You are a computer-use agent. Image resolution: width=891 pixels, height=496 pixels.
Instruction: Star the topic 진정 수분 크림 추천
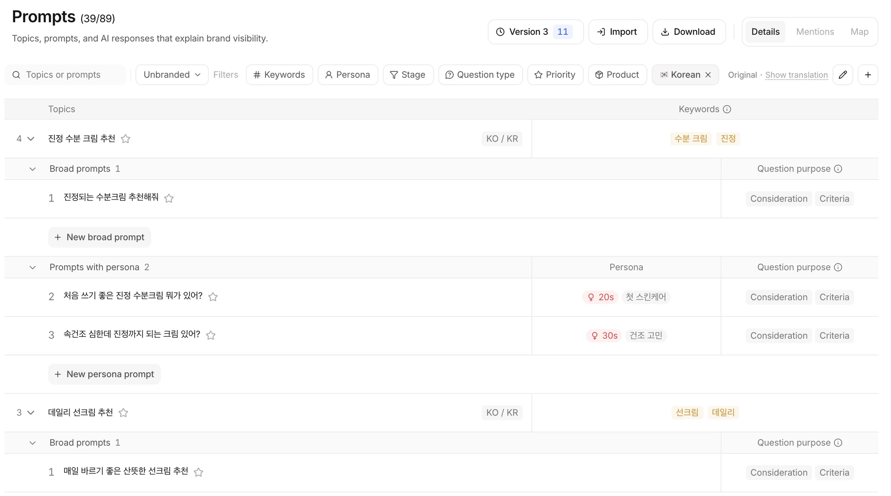[x=126, y=139]
